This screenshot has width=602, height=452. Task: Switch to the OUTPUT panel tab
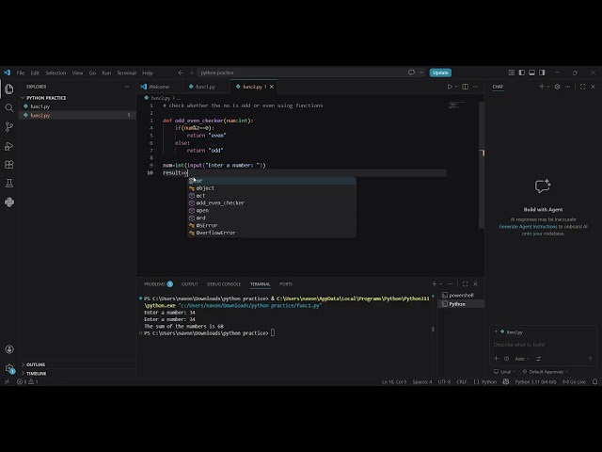pos(190,284)
